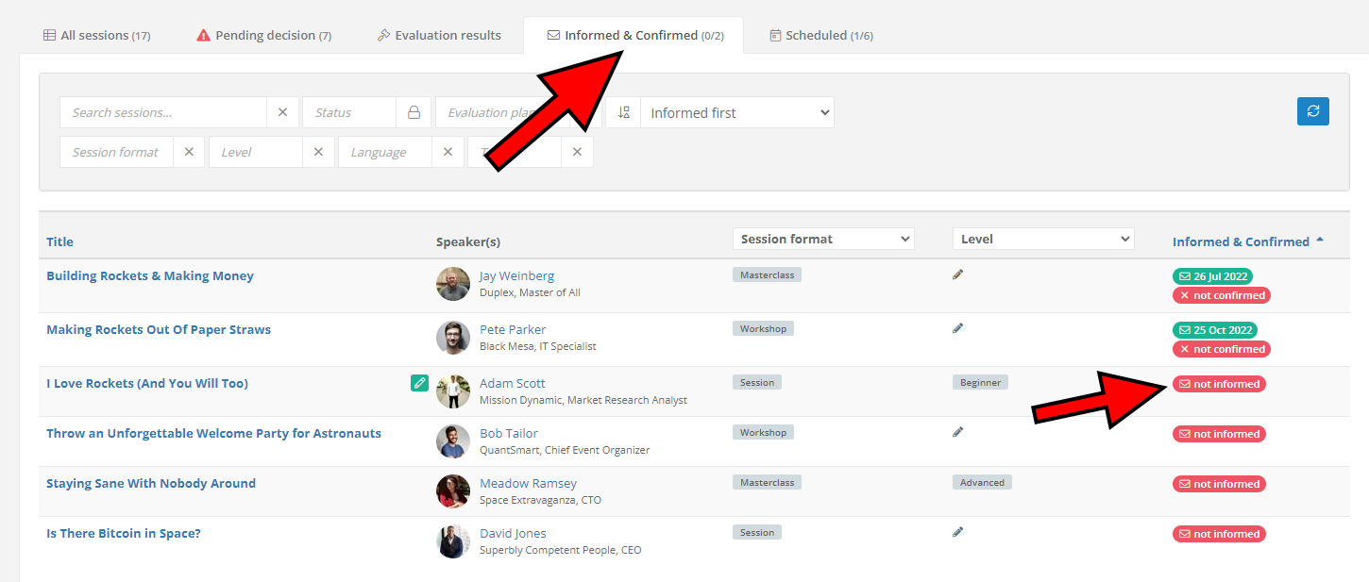The height and width of the screenshot is (582, 1369).
Task: Clear the Language filter
Action: 448,152
